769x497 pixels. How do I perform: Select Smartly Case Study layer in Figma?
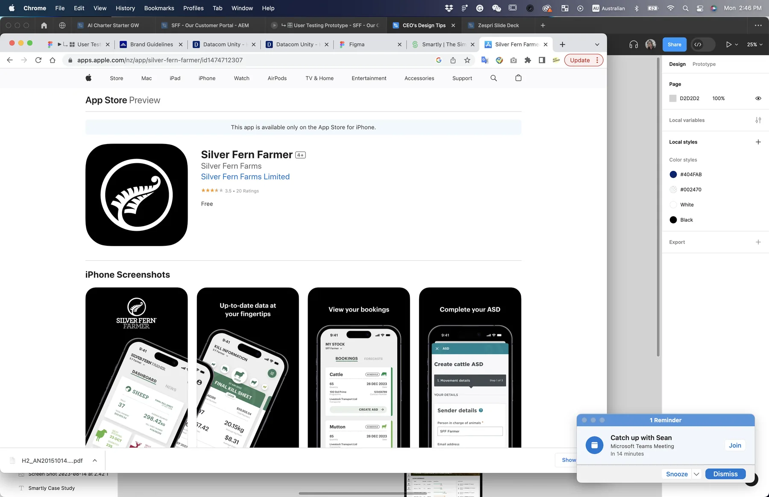pyautogui.click(x=51, y=488)
